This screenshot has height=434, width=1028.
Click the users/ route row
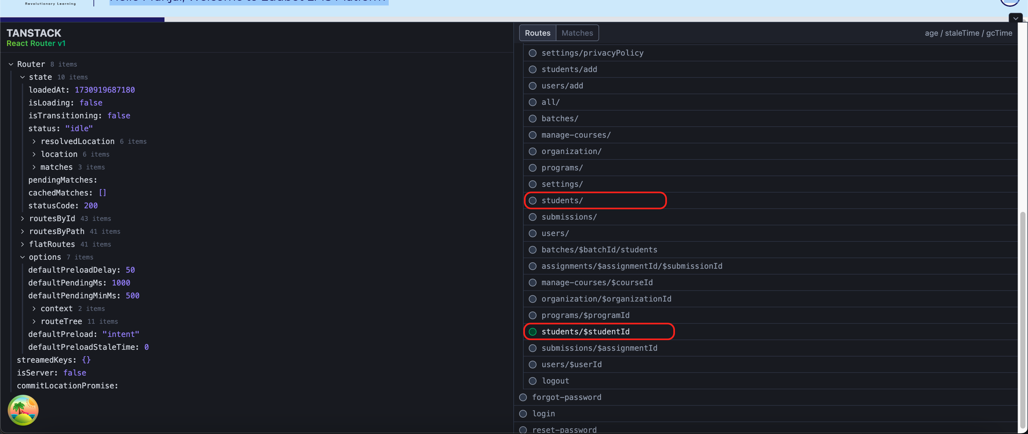click(770, 233)
